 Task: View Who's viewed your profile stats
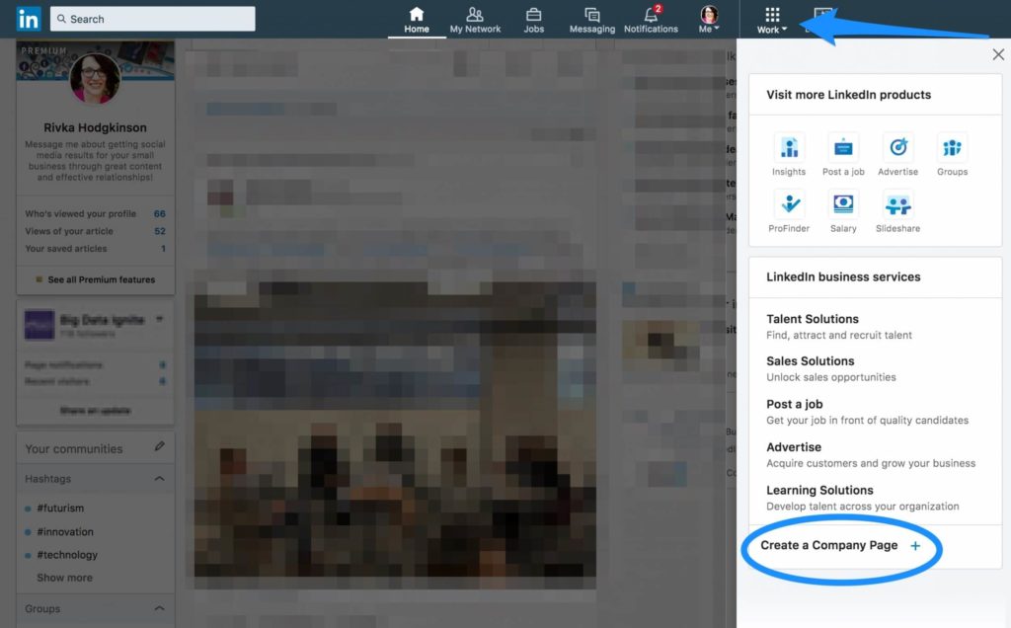[96, 213]
